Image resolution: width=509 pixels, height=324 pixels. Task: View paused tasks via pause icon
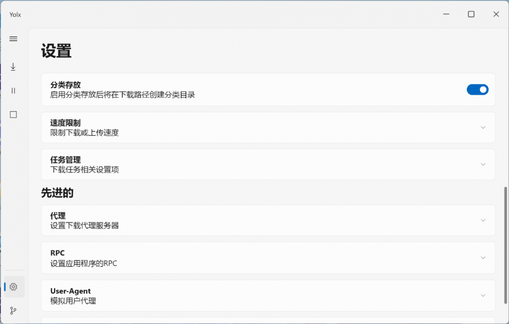pos(13,90)
